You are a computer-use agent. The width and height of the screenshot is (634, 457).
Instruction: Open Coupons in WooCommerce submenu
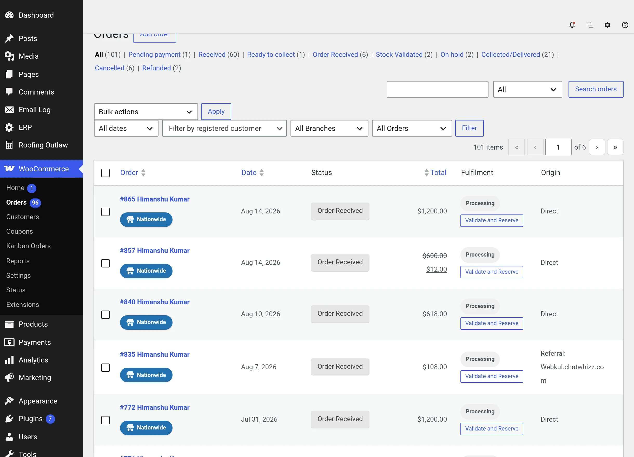click(x=19, y=231)
